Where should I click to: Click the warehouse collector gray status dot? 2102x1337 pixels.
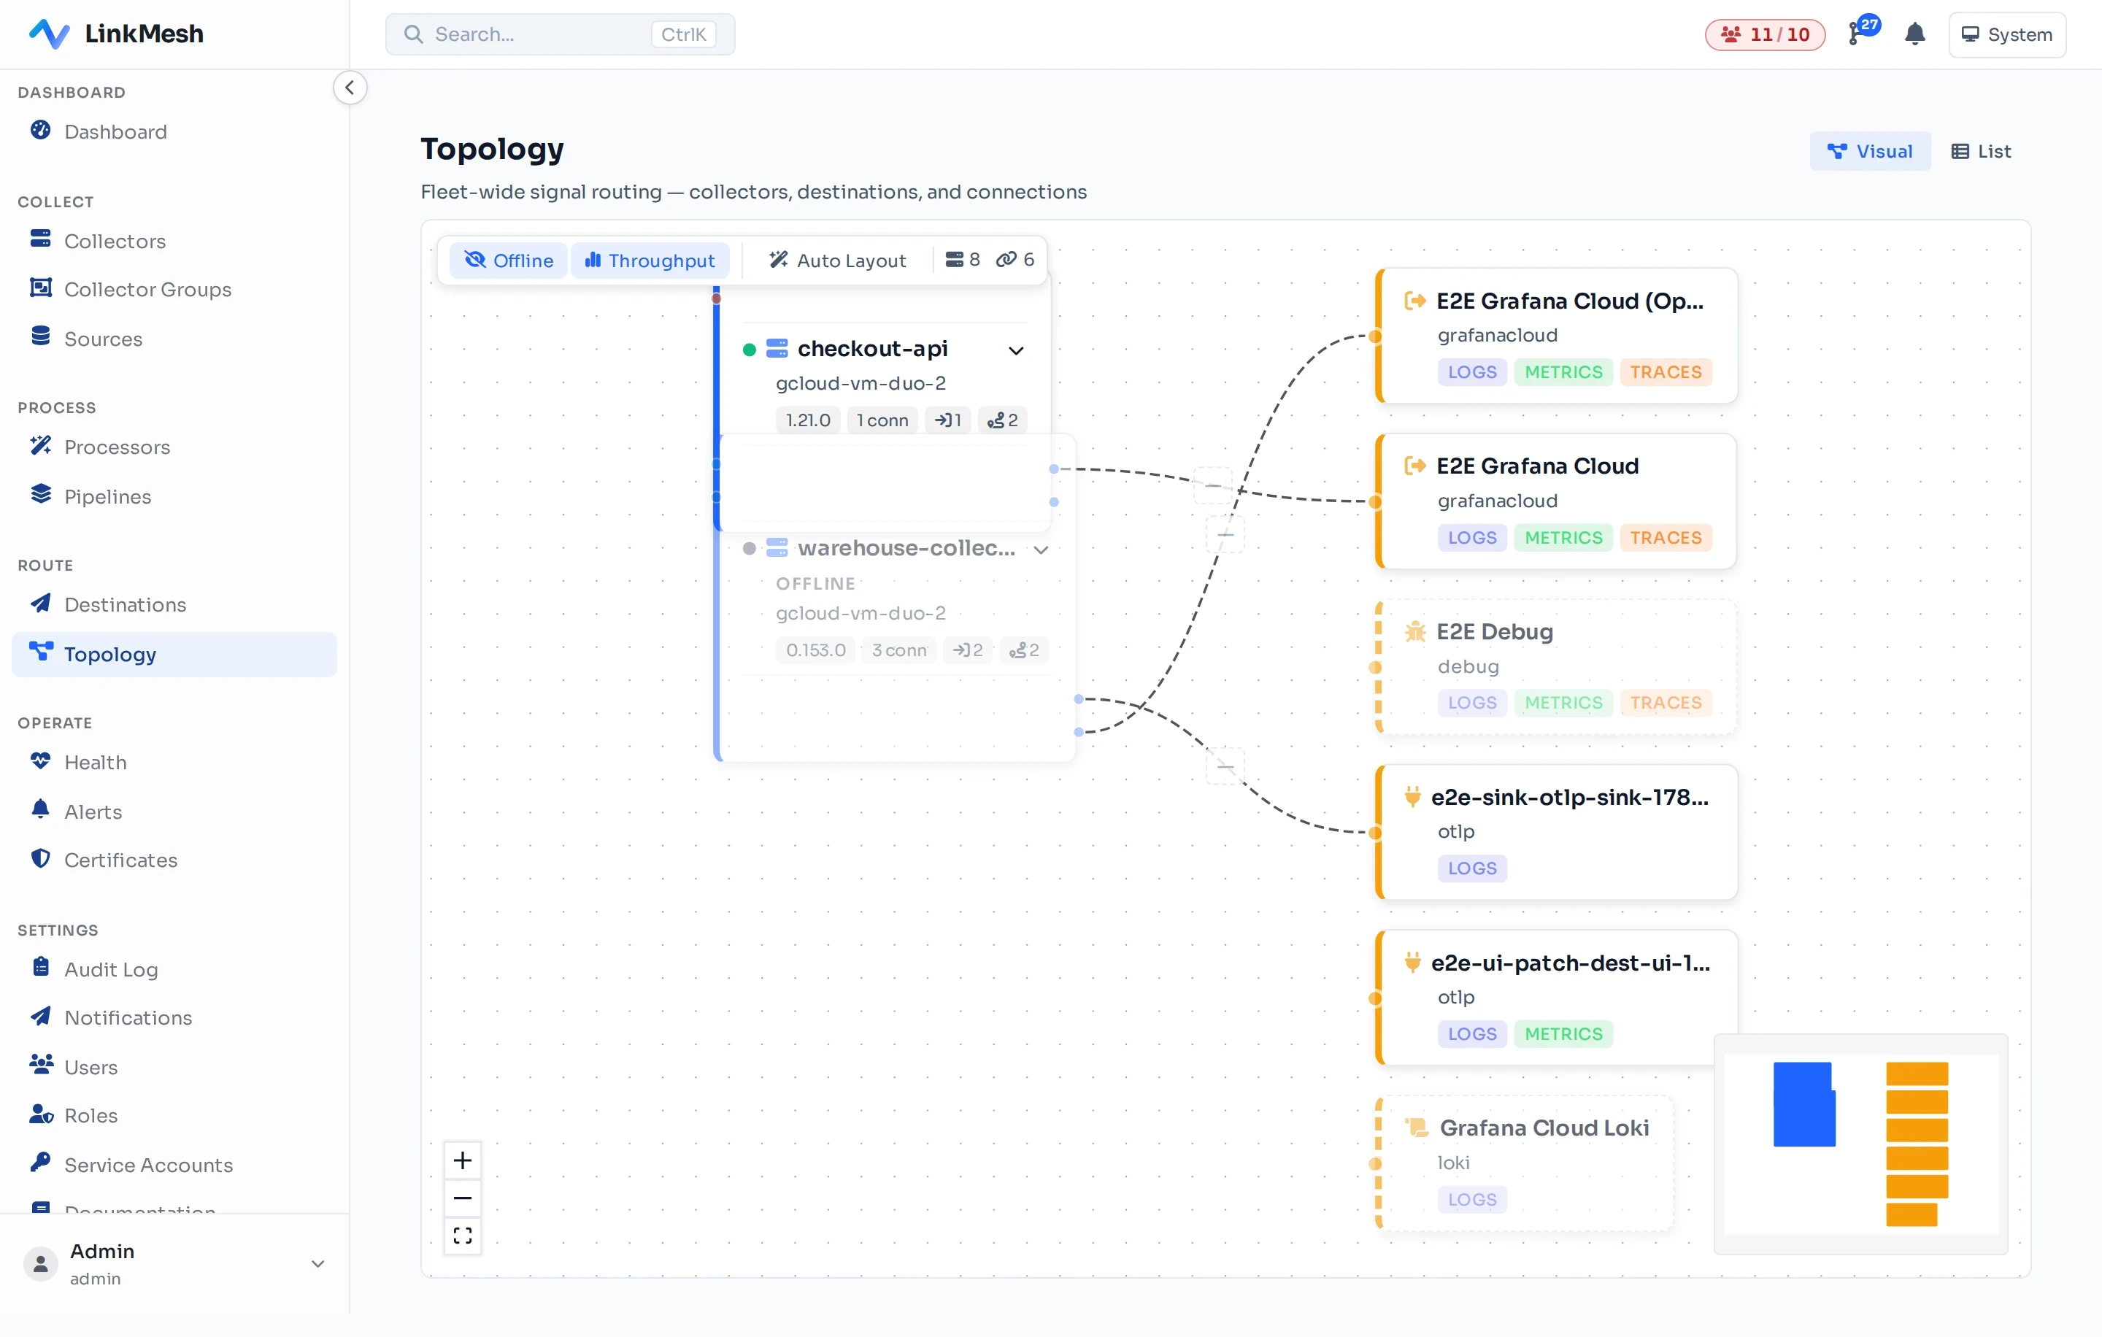[x=749, y=549]
